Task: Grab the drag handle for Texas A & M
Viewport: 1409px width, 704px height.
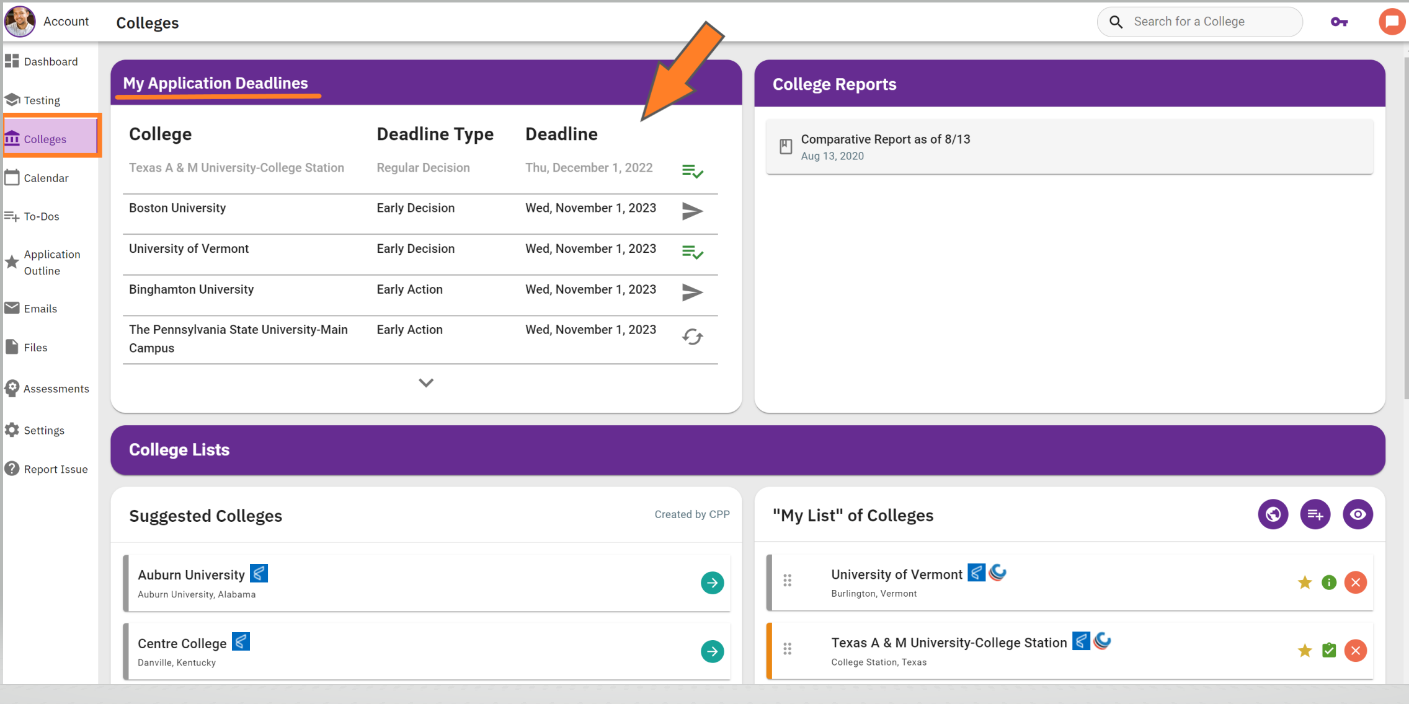Action: [x=787, y=649]
